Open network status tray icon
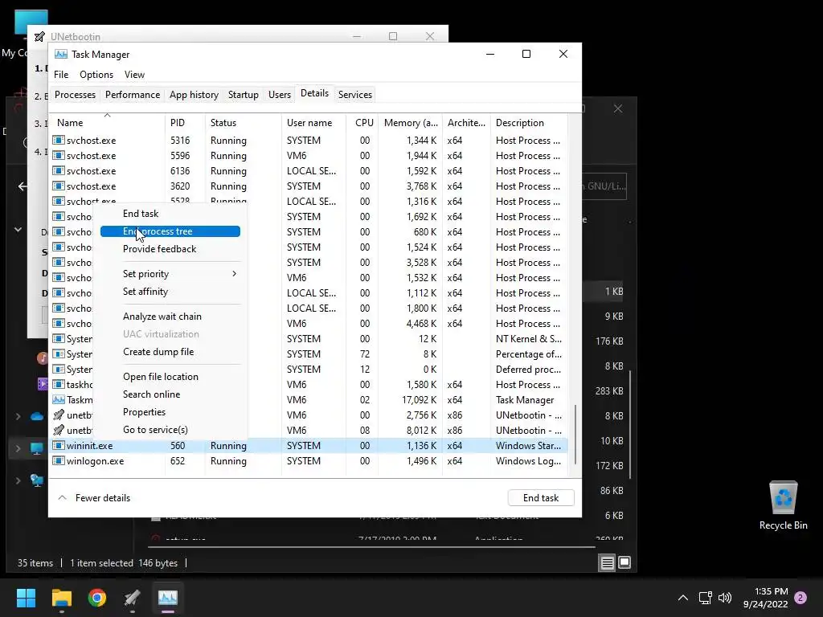This screenshot has height=617, width=823. click(x=706, y=598)
